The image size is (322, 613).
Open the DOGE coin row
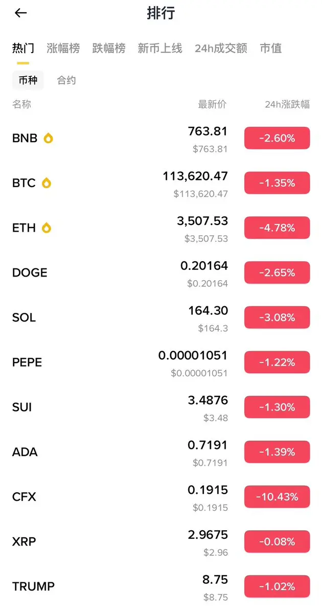click(161, 273)
